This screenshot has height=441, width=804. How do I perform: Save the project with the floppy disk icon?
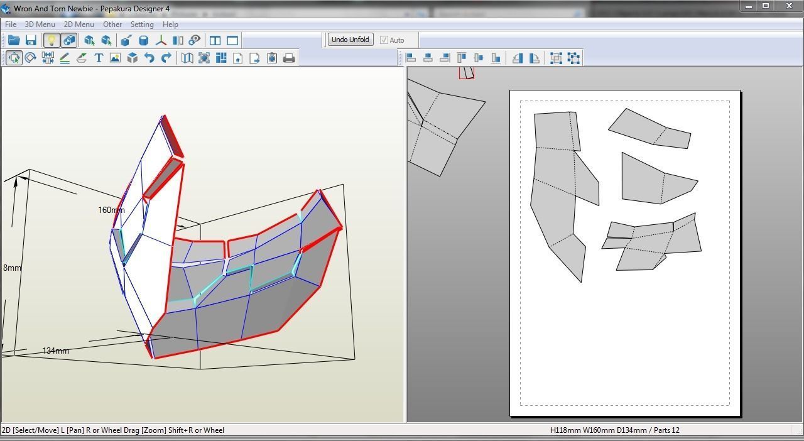click(x=31, y=40)
